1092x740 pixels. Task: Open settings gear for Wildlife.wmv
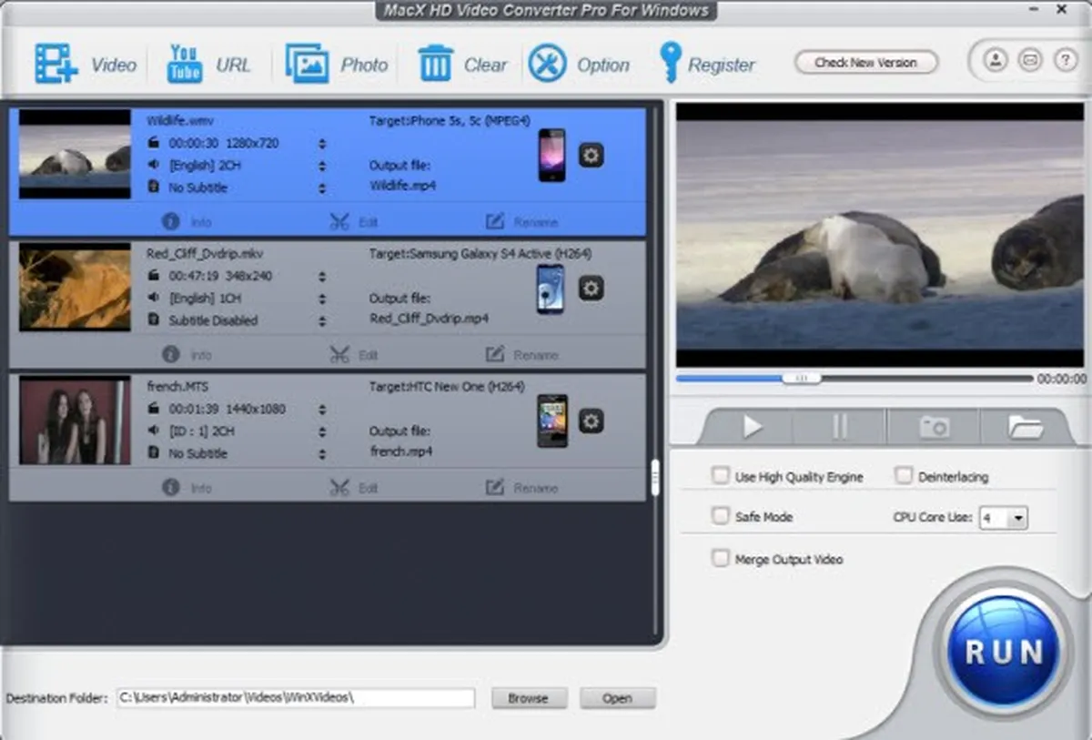(x=591, y=156)
